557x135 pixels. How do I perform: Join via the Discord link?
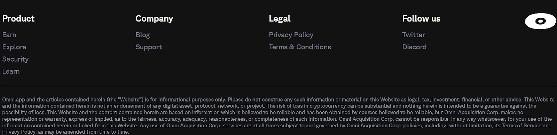tap(414, 47)
